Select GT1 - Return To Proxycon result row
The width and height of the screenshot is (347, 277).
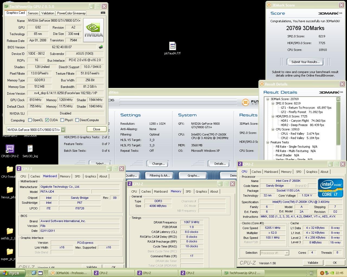click(x=306, y=108)
